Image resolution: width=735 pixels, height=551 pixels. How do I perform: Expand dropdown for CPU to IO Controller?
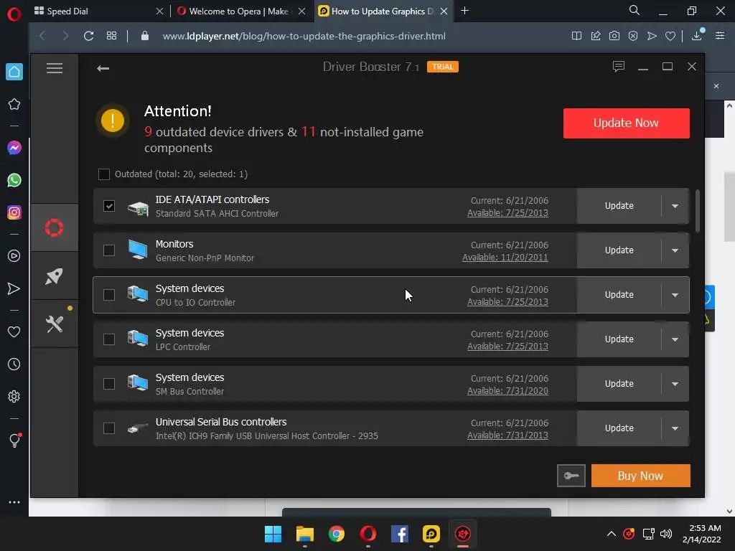(675, 295)
